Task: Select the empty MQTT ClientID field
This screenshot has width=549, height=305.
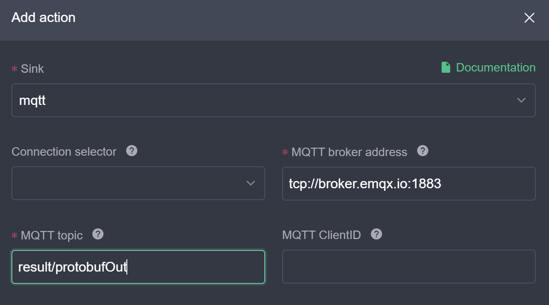Action: (x=409, y=267)
